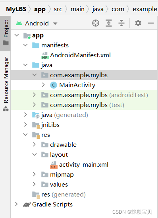This screenshot has width=158, height=218.
Task: Click the activity_main.xml layout file icon
Action: pos(54,165)
